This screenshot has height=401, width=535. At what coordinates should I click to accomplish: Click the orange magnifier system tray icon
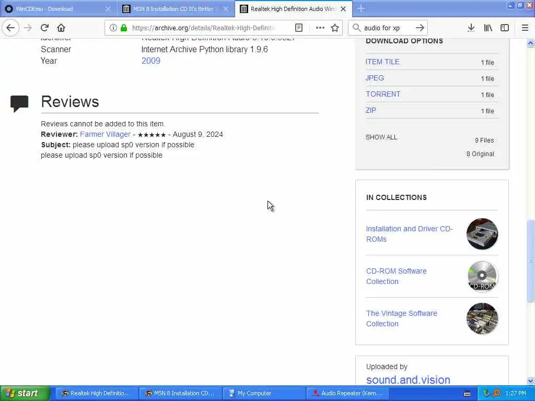[x=496, y=393]
